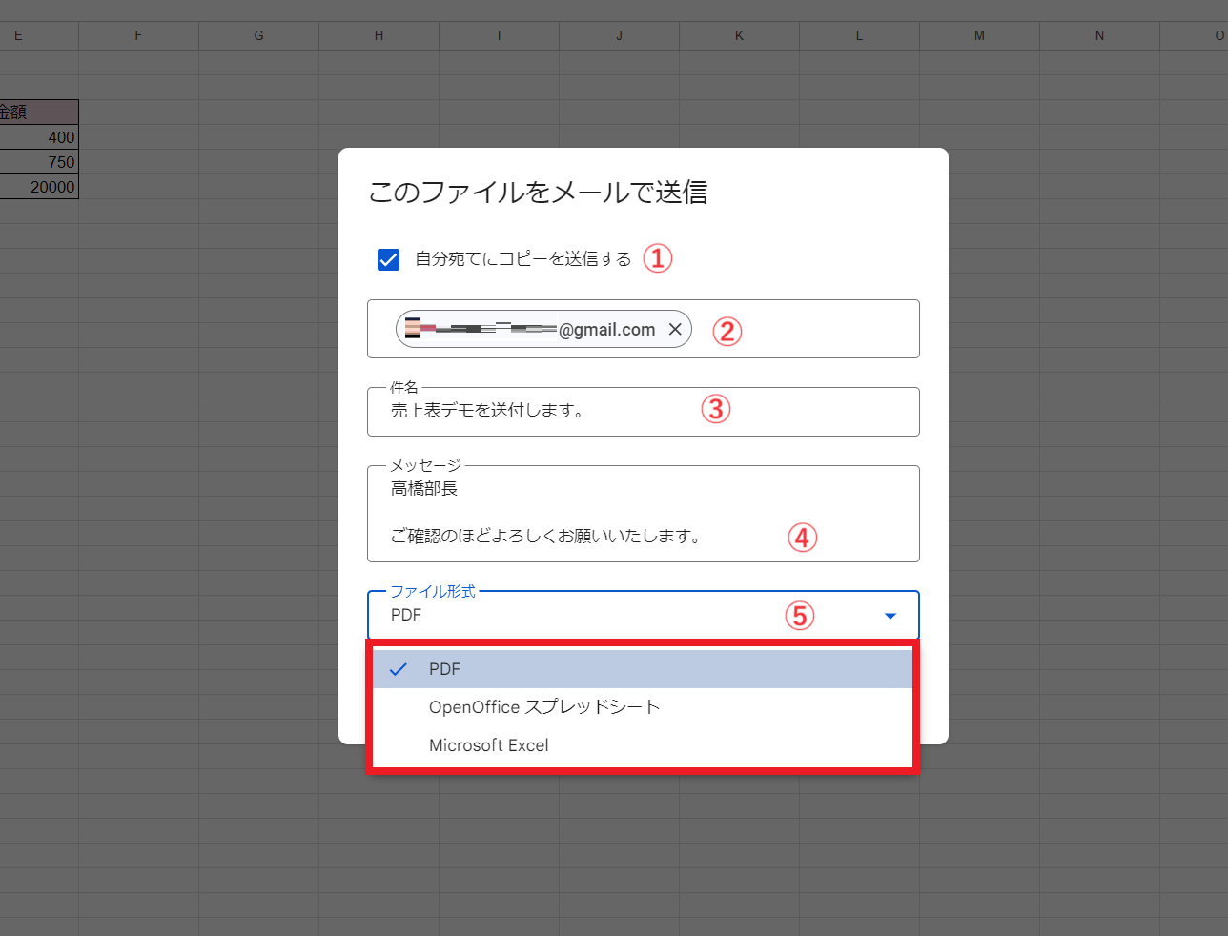This screenshot has height=936, width=1228.
Task: Remove the gmail.com recipient with its X
Action: pos(675,329)
